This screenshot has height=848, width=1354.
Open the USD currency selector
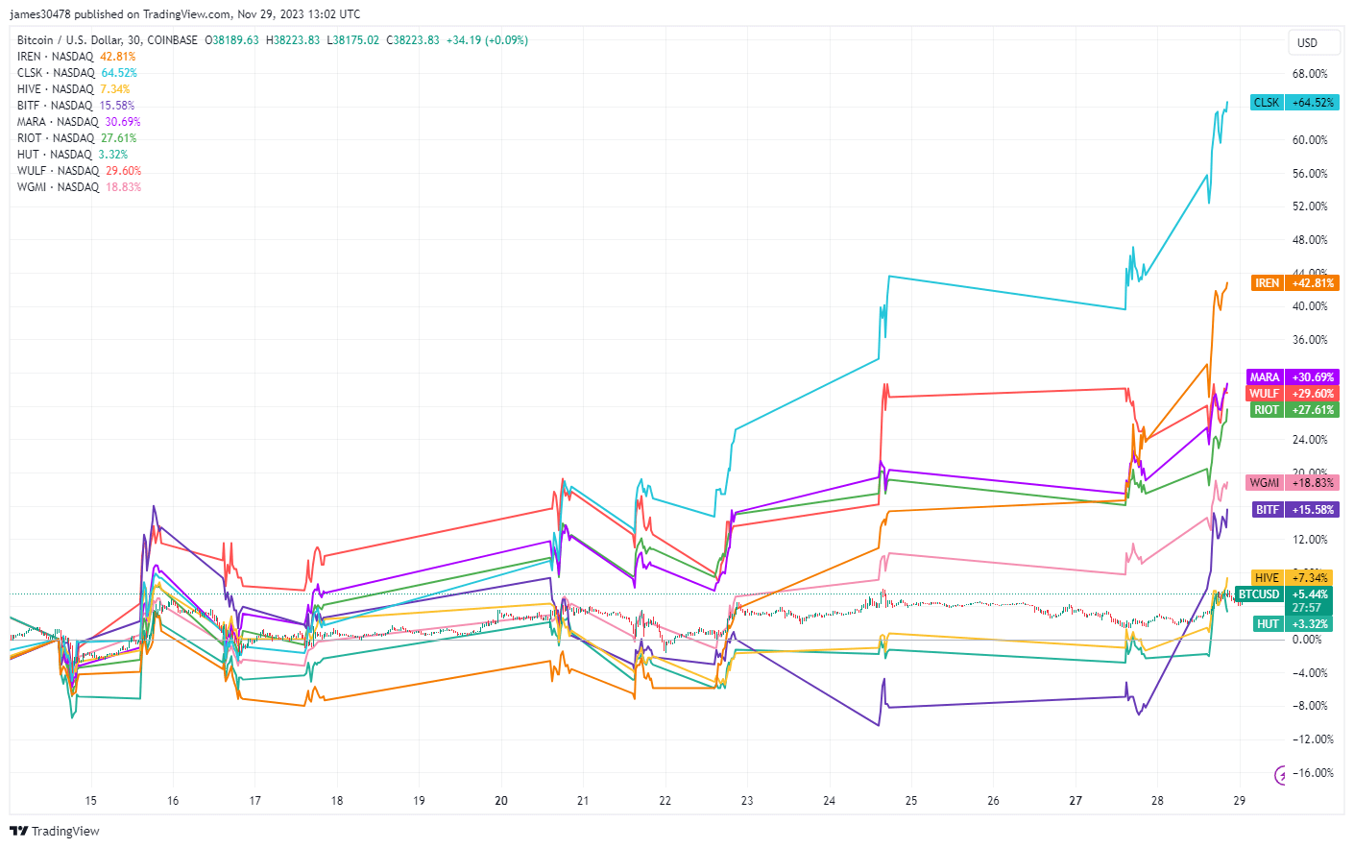1313,42
